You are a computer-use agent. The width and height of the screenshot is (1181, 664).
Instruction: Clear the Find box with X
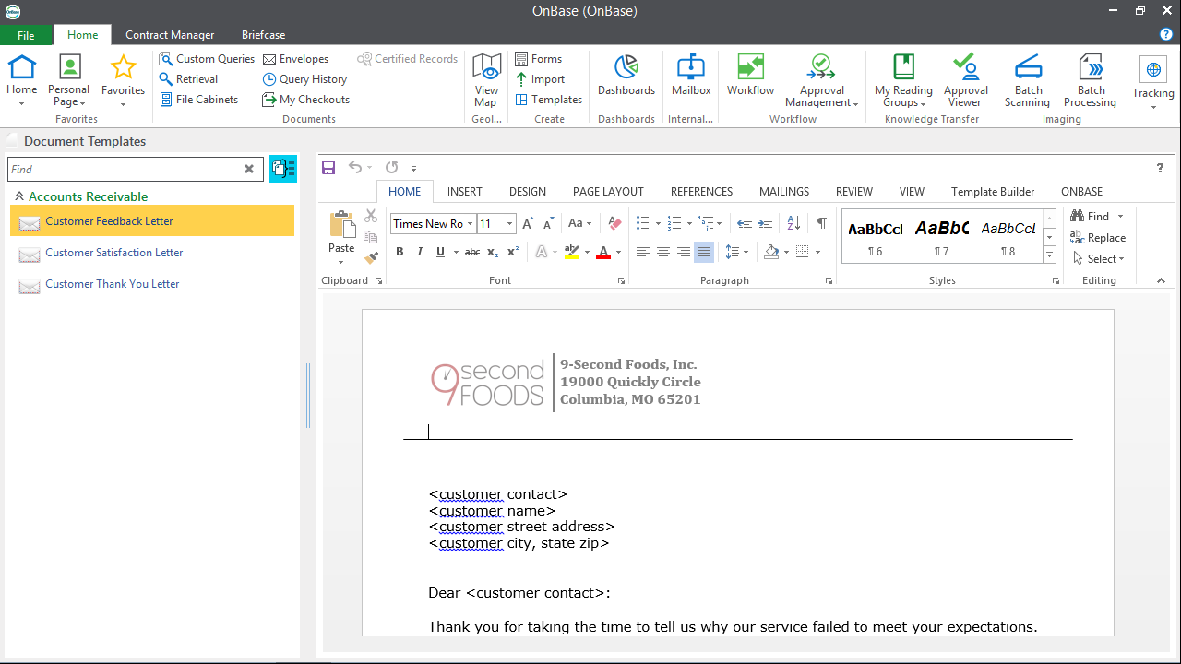click(249, 170)
